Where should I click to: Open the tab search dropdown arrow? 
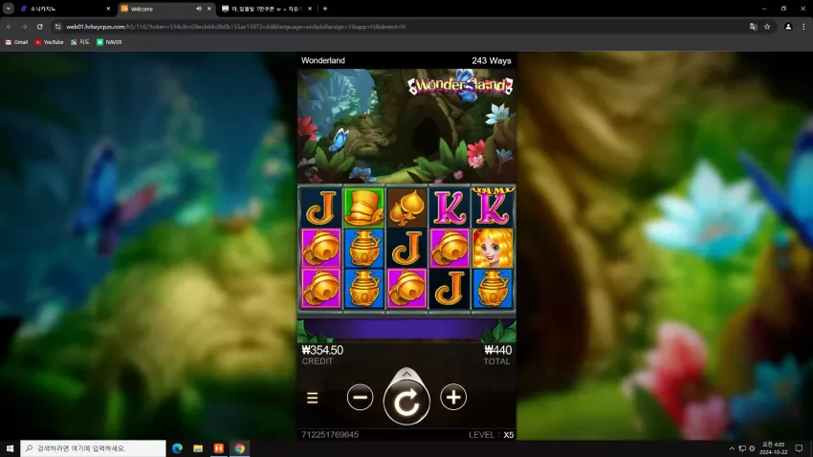click(x=9, y=9)
